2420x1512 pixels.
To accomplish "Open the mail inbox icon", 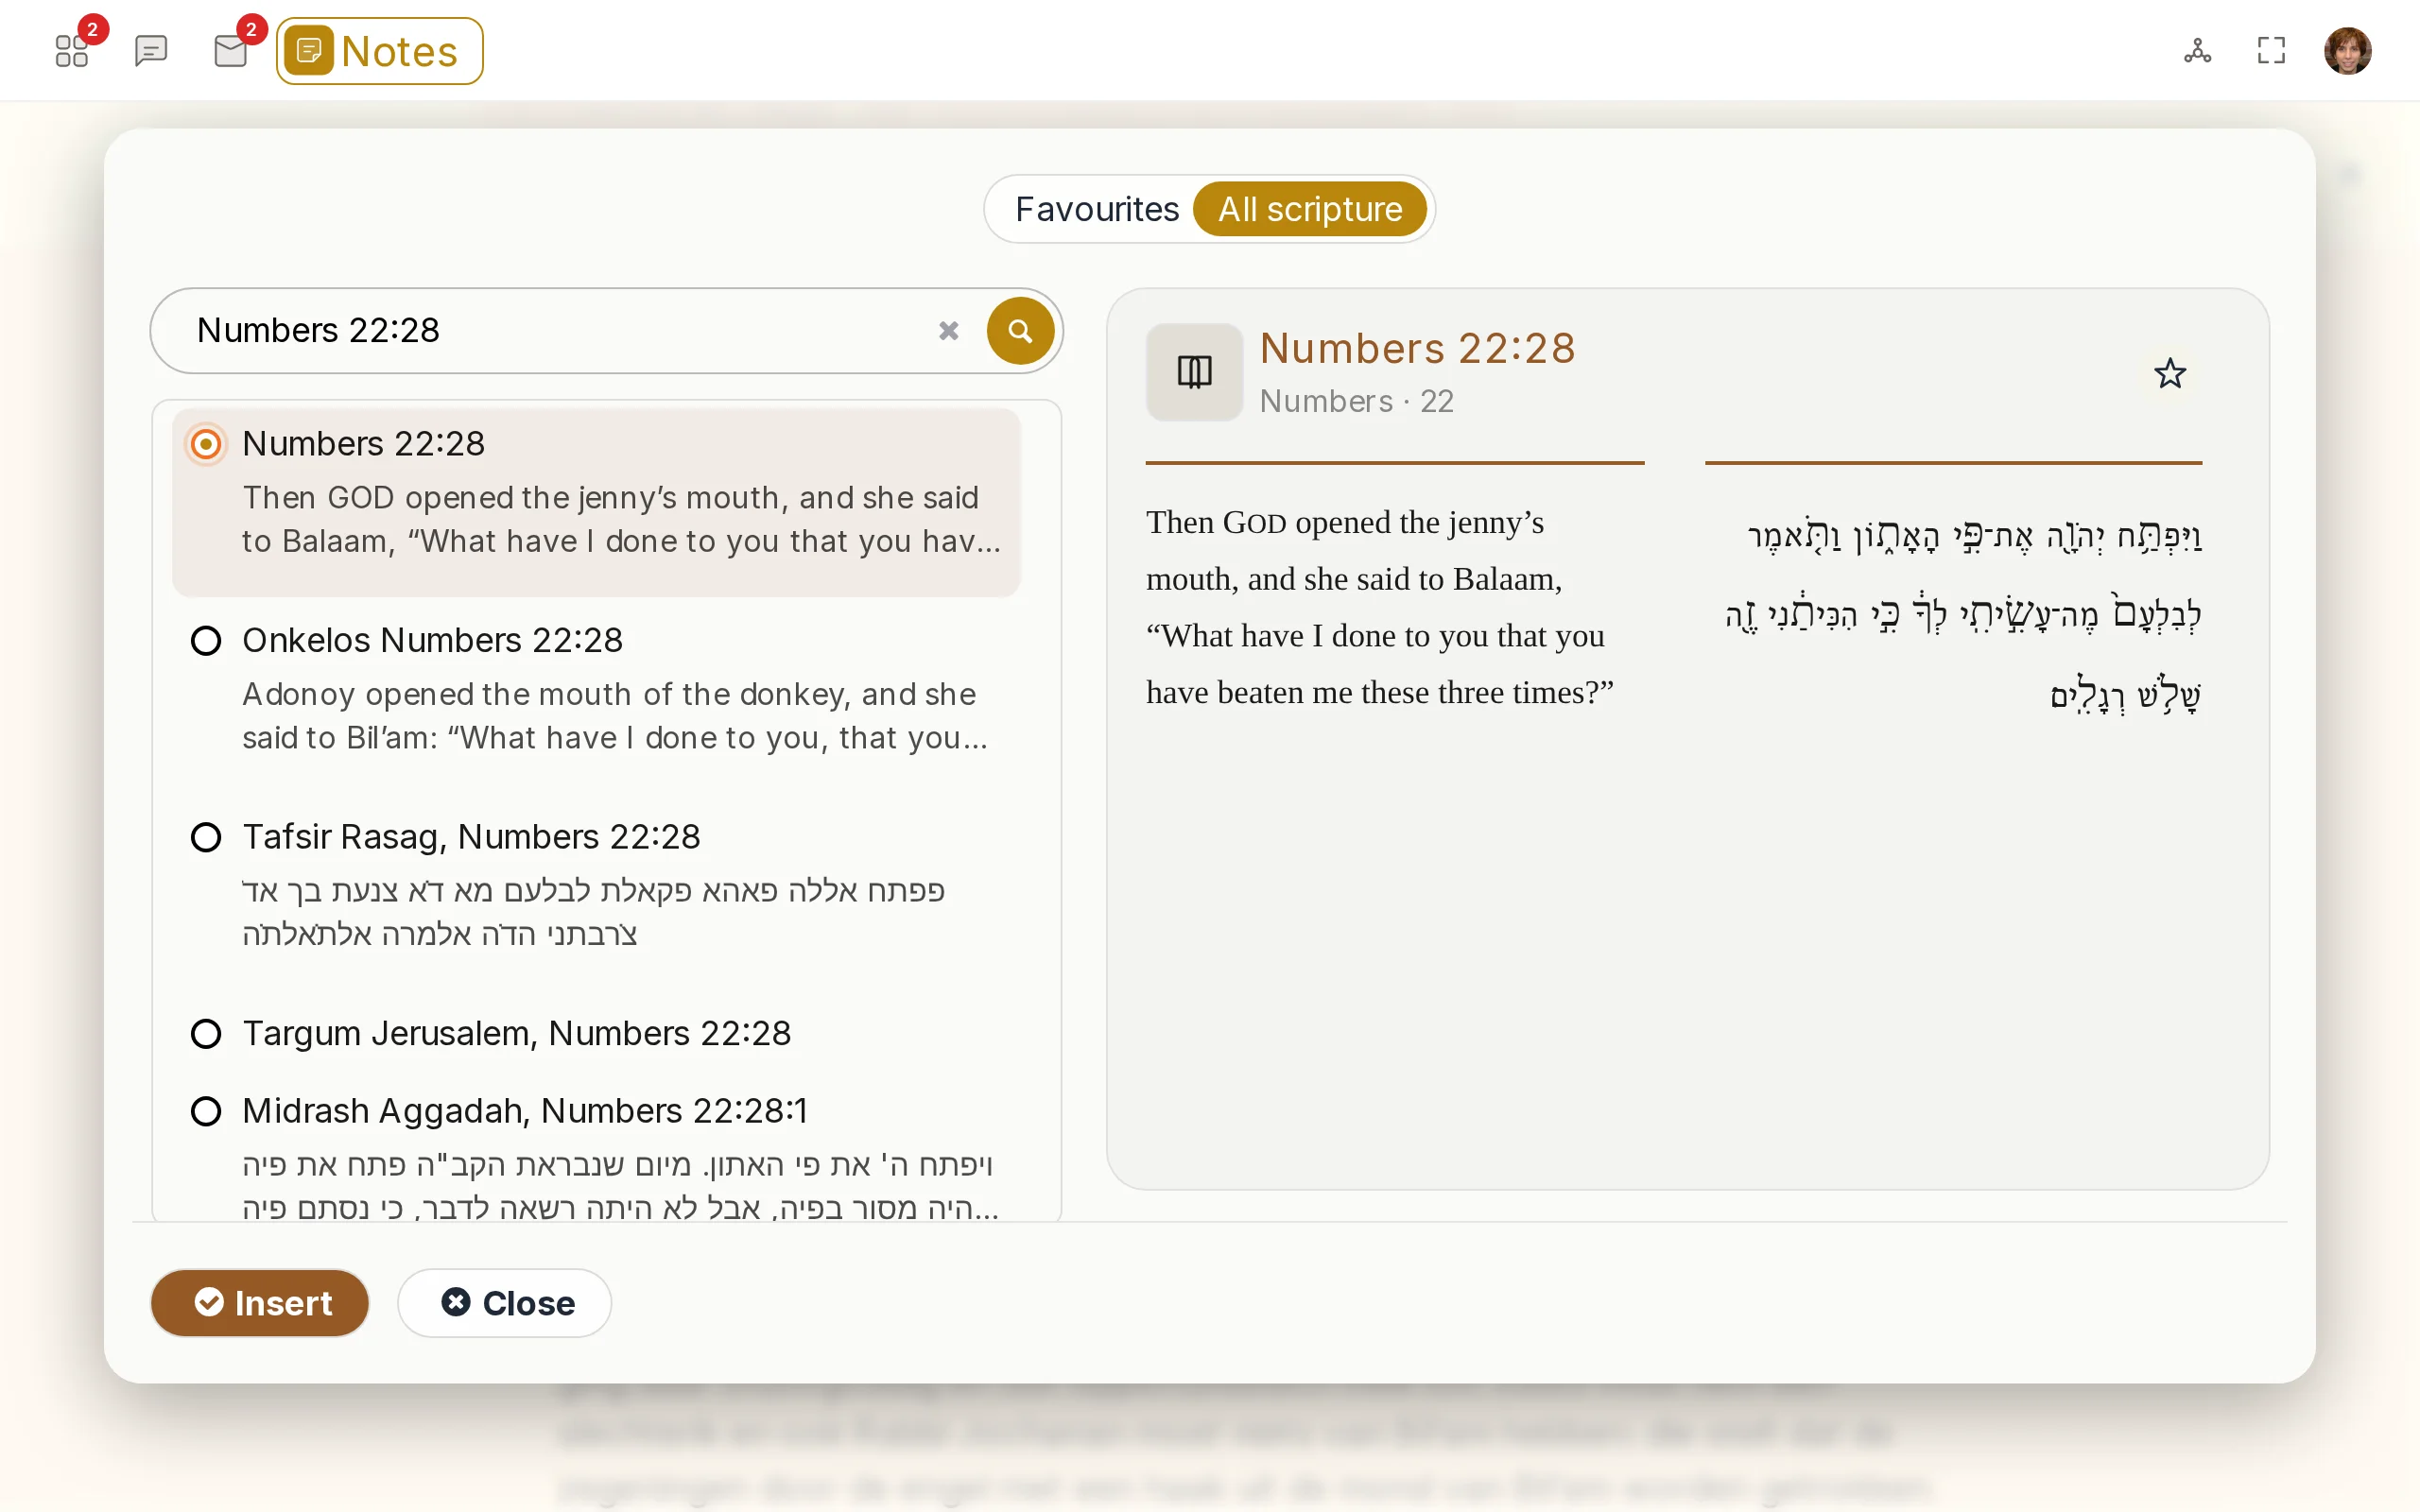I will pyautogui.click(x=231, y=51).
